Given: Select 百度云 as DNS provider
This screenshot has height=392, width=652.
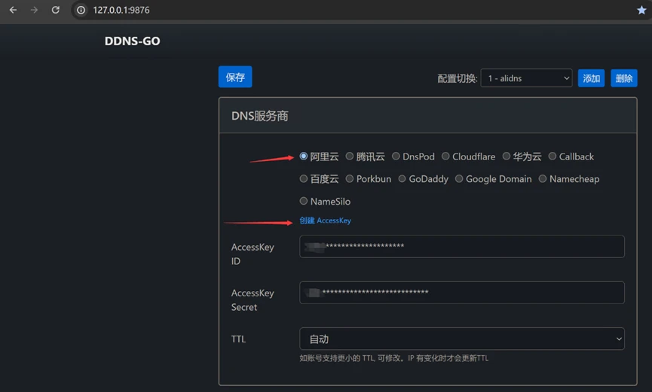Looking at the screenshot, I should tap(304, 178).
